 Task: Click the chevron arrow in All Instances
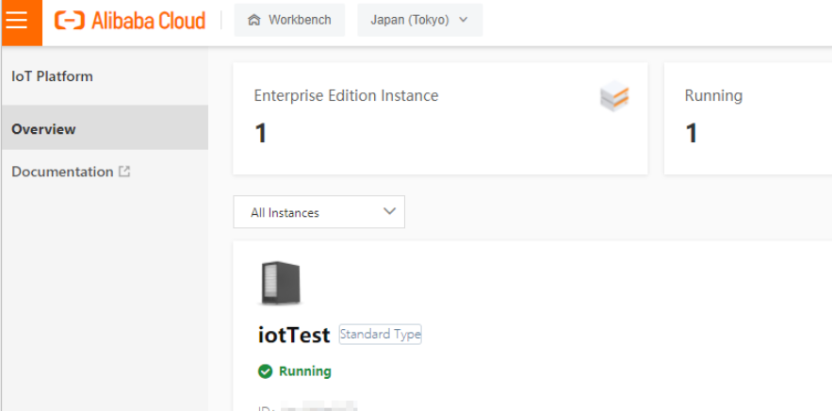(389, 212)
